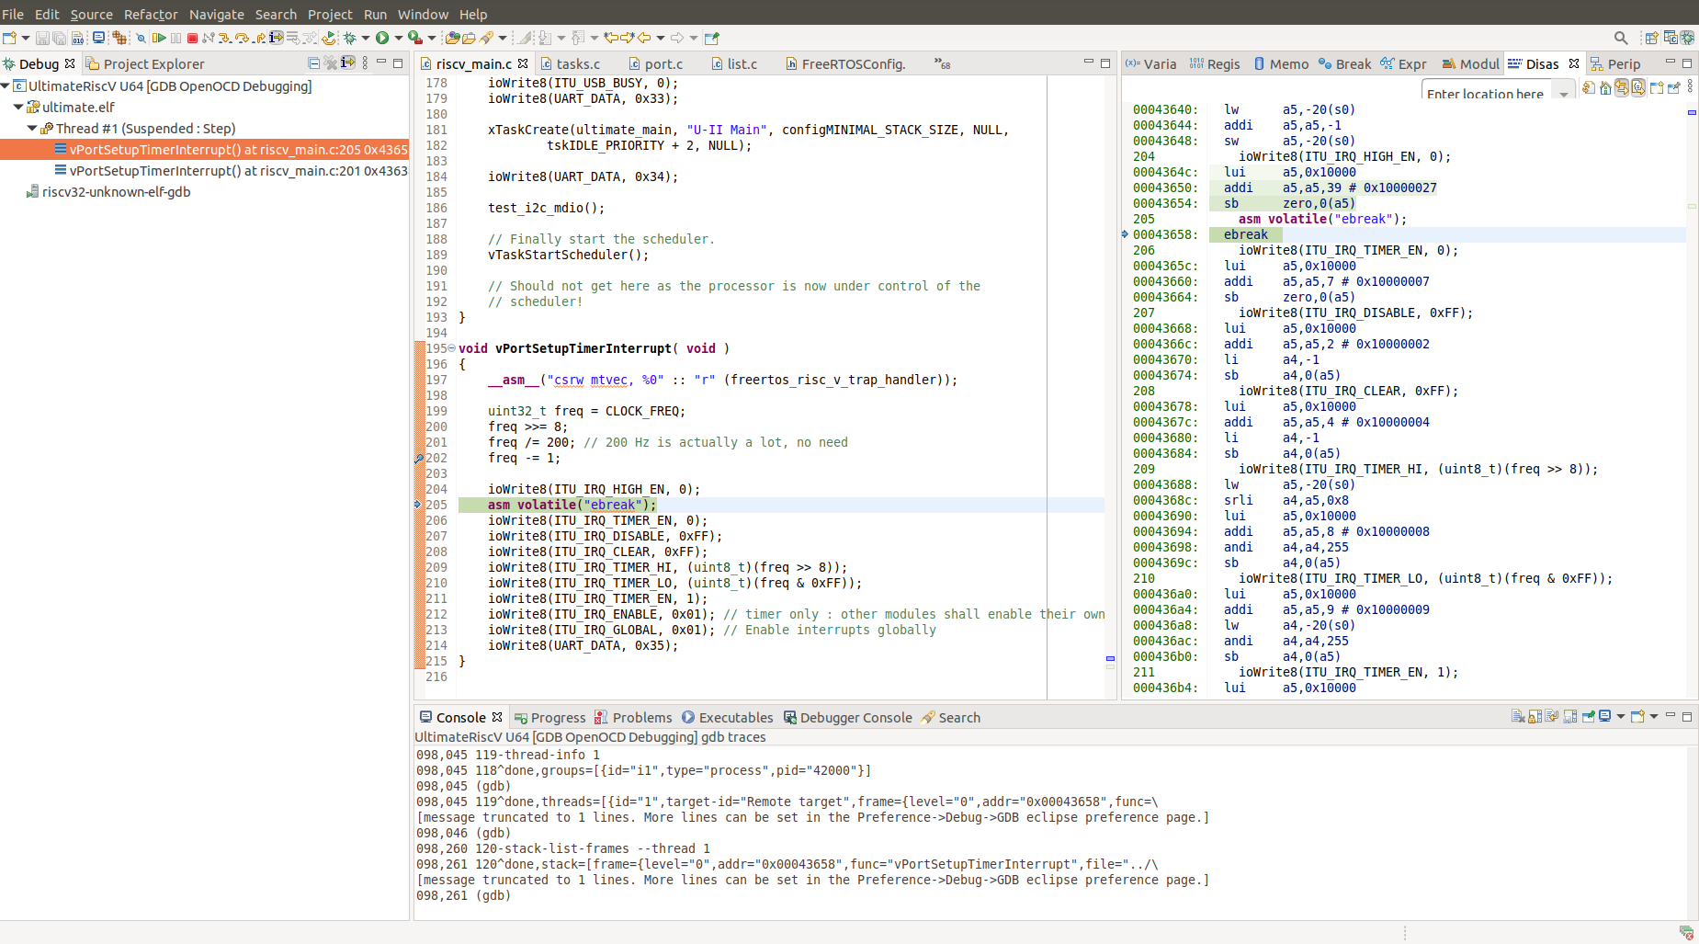The width and height of the screenshot is (1699, 944).
Task: Toggle Scroll Lock in the console
Action: click(x=1535, y=717)
